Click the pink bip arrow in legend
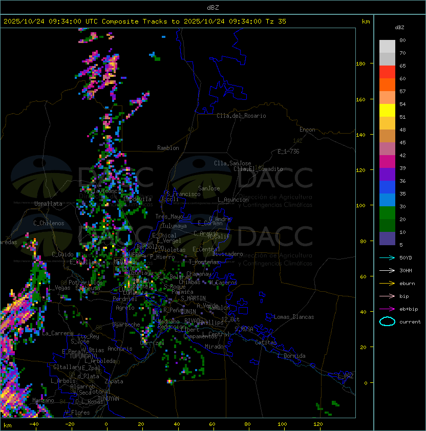 387,296
